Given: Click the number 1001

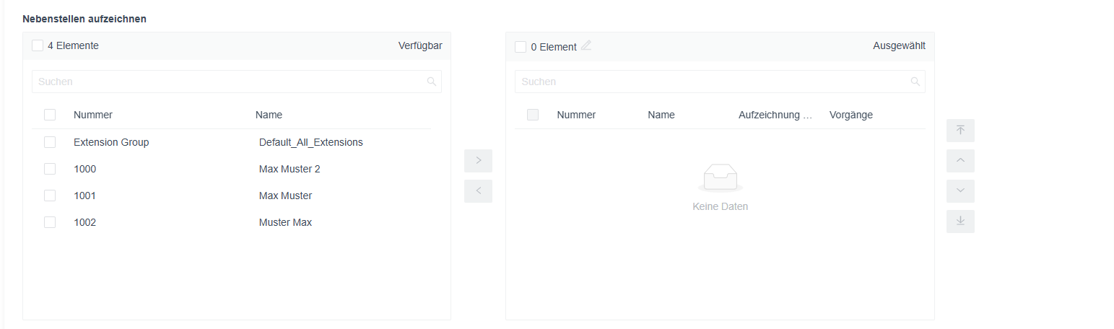Looking at the screenshot, I should point(84,196).
